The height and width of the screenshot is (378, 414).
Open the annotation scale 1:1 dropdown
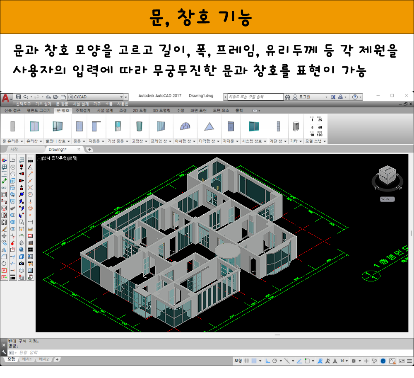point(344,361)
